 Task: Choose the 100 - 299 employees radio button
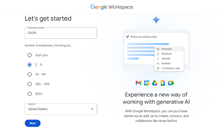tap(30, 84)
